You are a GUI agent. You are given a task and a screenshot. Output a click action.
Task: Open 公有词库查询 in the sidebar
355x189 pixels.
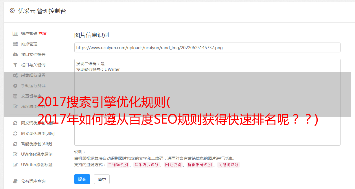click(x=33, y=181)
